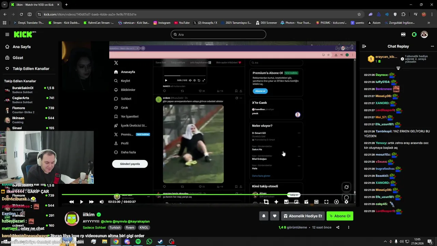This screenshot has width=437, height=246.
Task: Open Chat Replay more options menu
Action: [433, 46]
